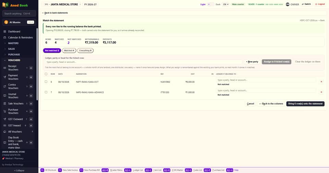The image size is (329, 173).
Task: Click Clear the ledger on them
Action: pos(308,62)
